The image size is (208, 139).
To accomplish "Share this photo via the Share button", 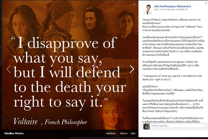I will pyautogui.click(x=124, y=133).
